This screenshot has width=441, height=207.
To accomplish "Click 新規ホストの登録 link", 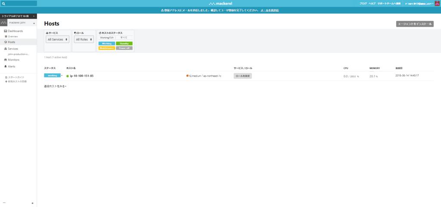I will (17, 82).
